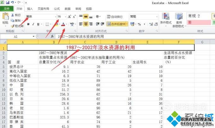
Task: Toggle align text right
Action: coord(91,24)
